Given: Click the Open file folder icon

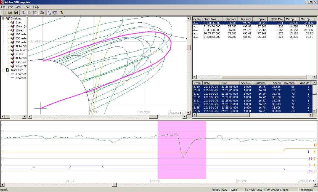Looking at the screenshot, I should 10,12.
